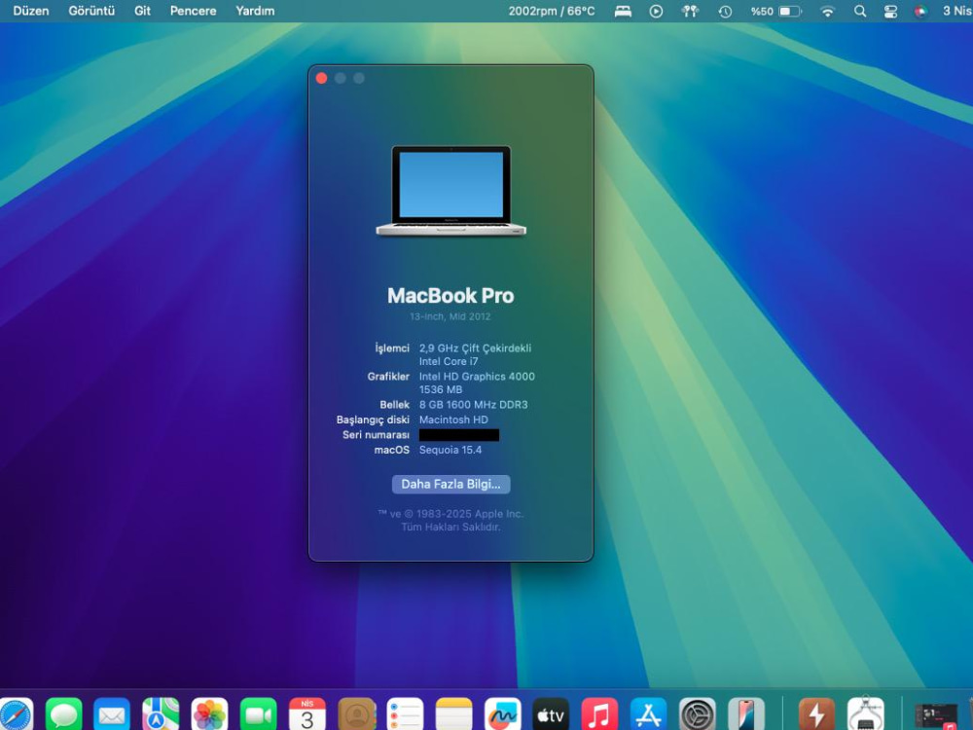Launch the Freeform app
Viewport: 973px width, 730px height.
pyautogui.click(x=502, y=714)
